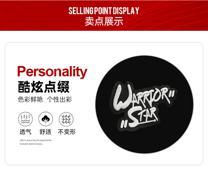Click the embroidered quote marks beside Star
The width and height of the screenshot is (208, 176).
tap(123, 124)
